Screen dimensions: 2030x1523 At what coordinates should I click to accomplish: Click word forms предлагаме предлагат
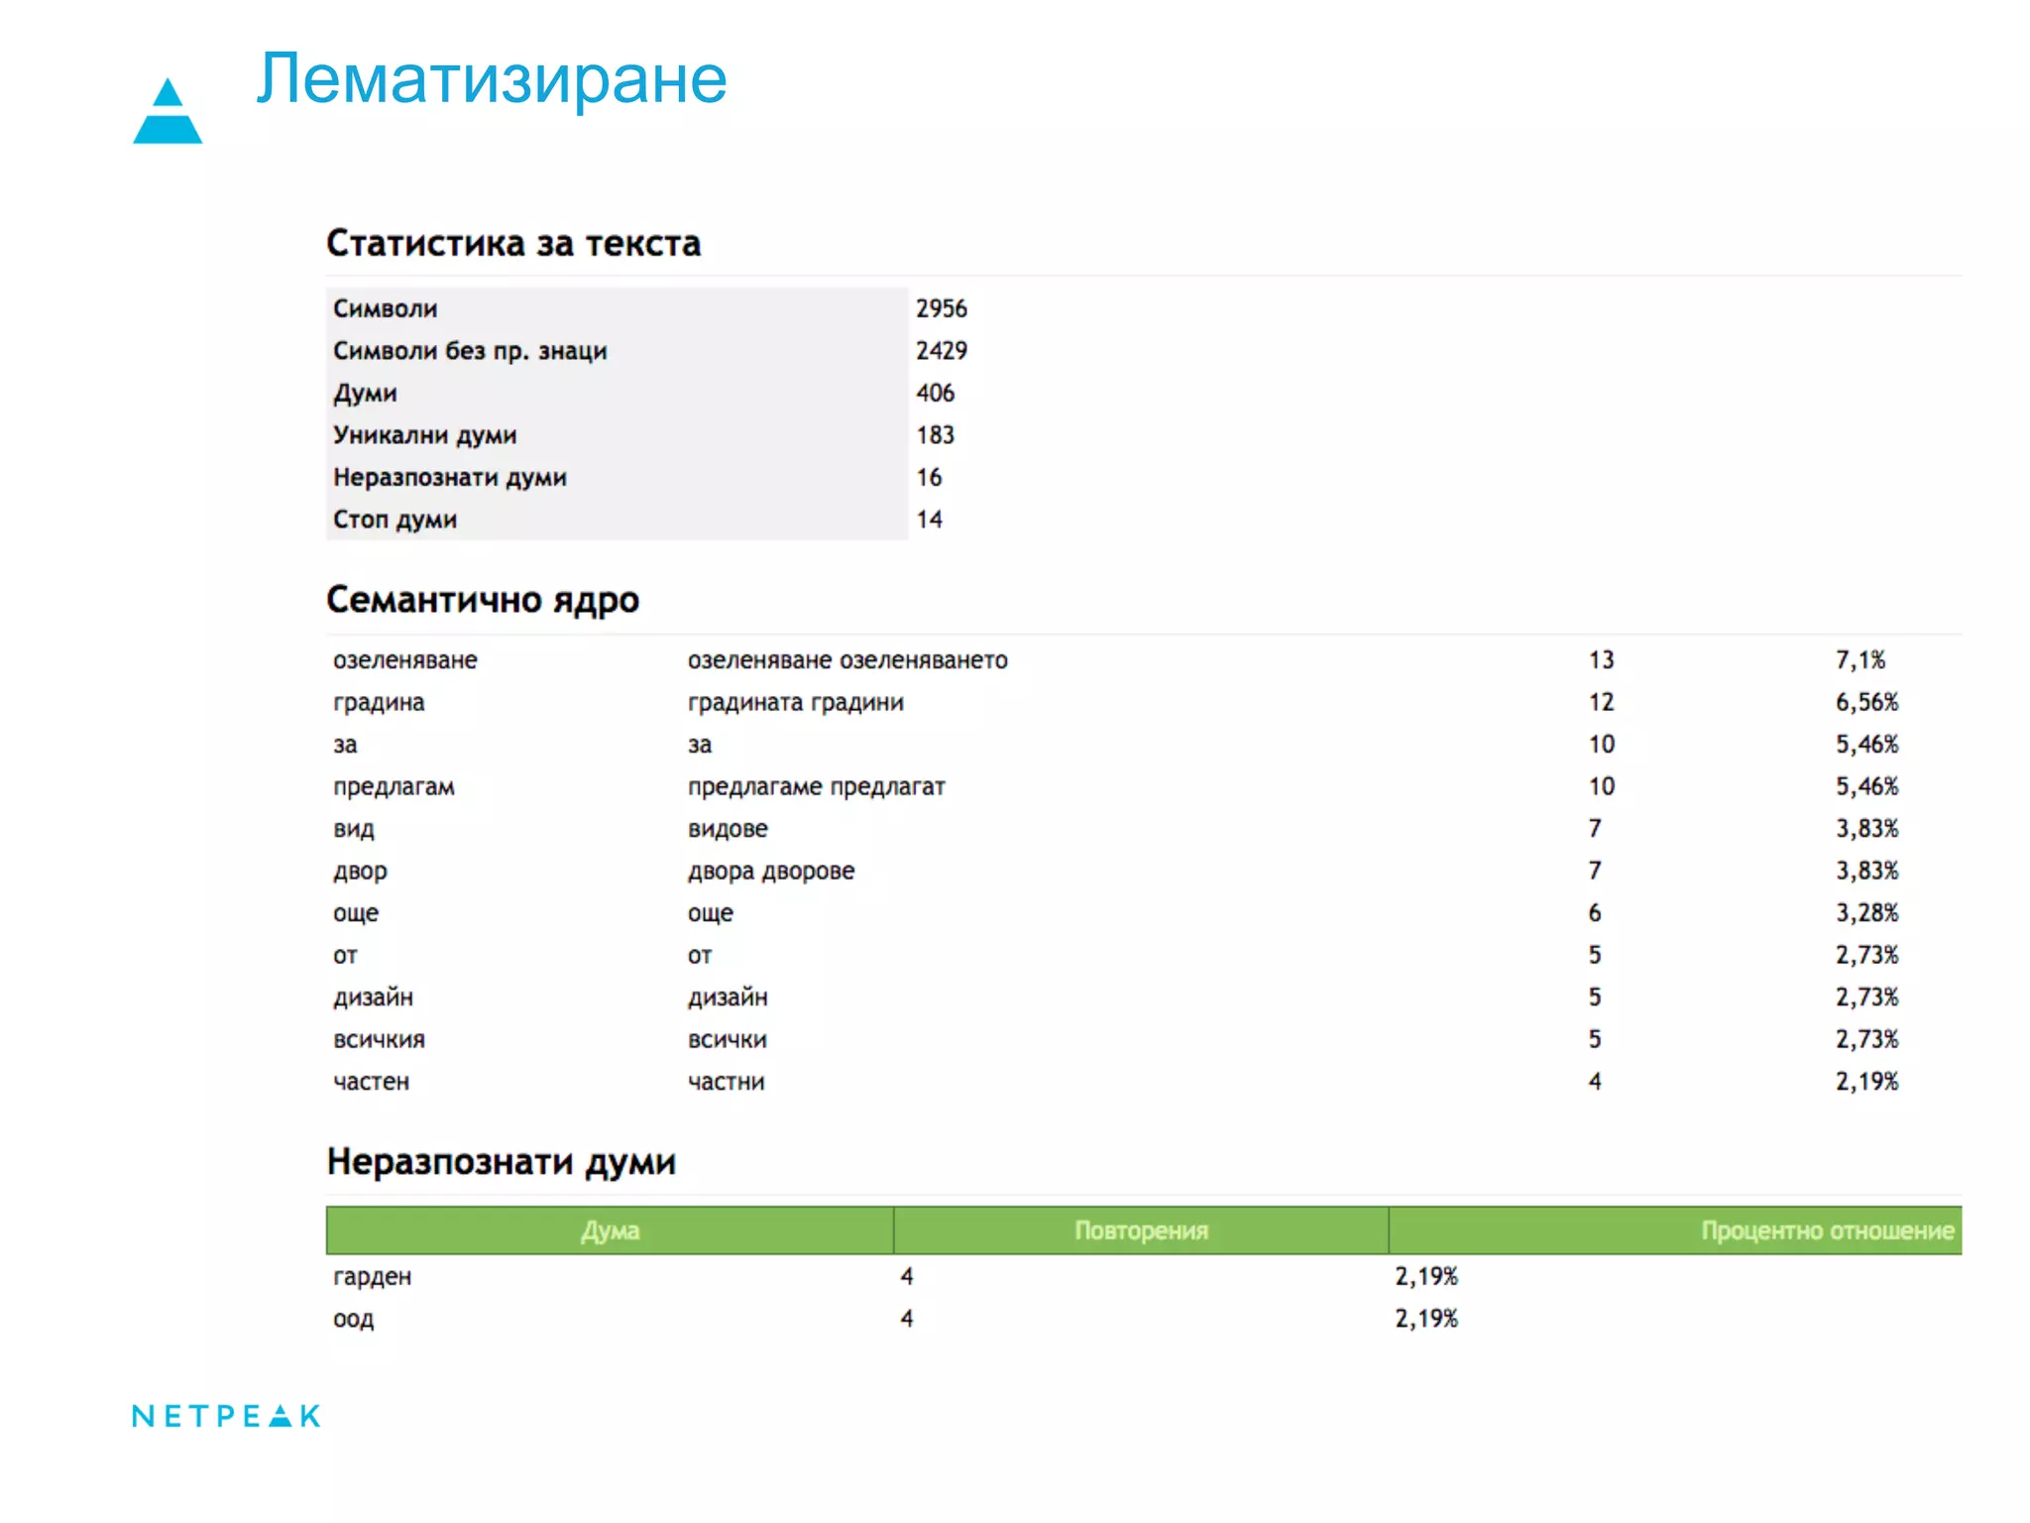[816, 787]
